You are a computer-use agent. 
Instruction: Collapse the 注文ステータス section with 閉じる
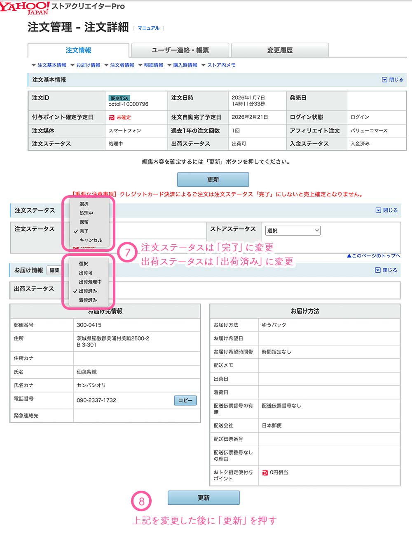pos(386,210)
